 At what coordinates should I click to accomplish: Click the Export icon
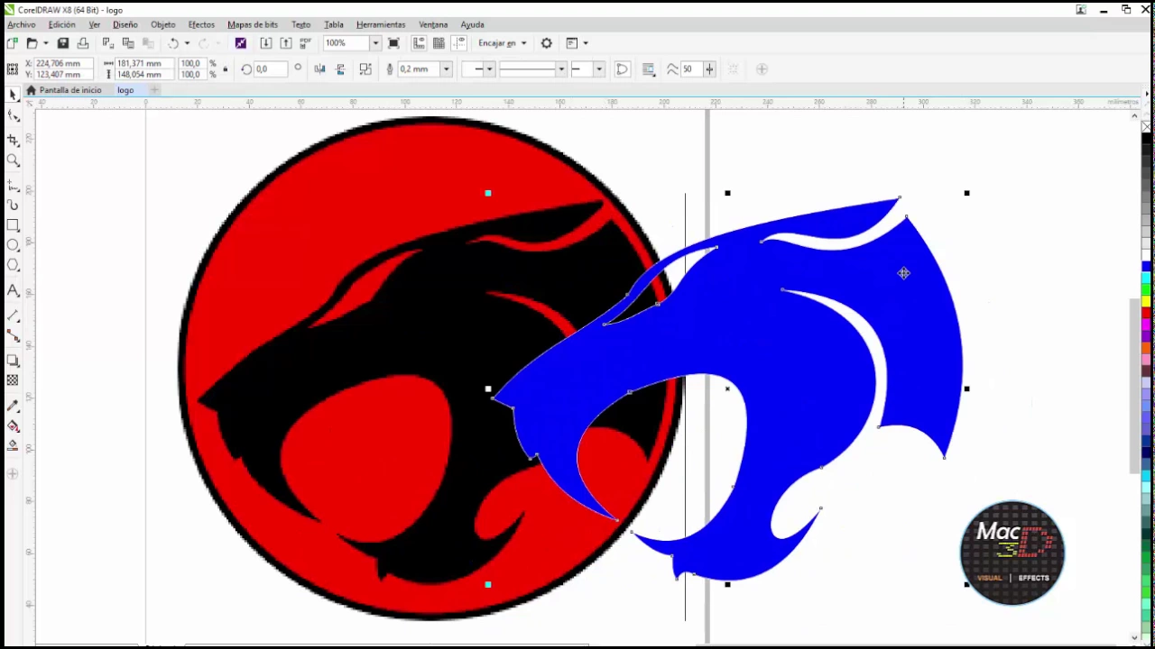(x=286, y=43)
